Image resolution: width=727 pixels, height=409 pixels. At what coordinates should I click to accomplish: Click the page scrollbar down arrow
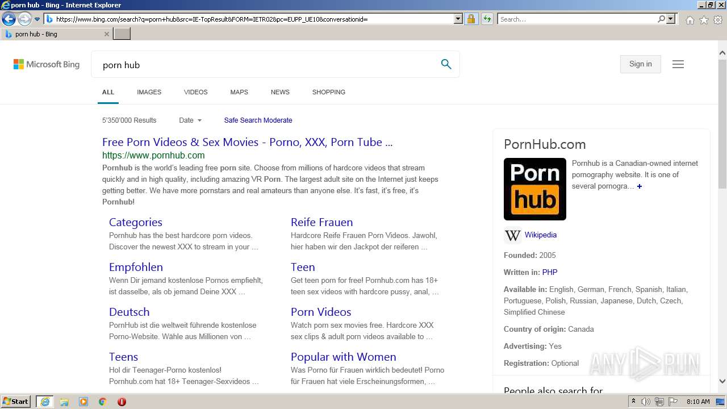[x=722, y=382]
